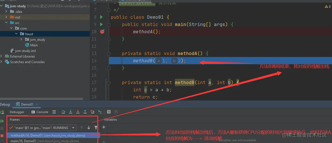Viewport: 332px width, 143px height.
Task: Fold the methodA body at line 13
Action: [109, 54]
